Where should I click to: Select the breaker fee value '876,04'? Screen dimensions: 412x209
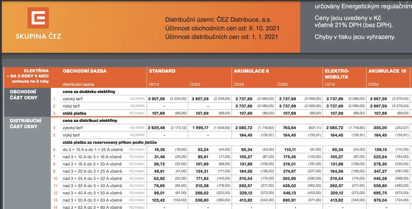(x=380, y=200)
